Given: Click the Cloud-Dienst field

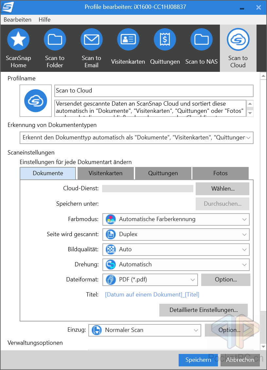Looking at the screenshot, I should point(148,189).
